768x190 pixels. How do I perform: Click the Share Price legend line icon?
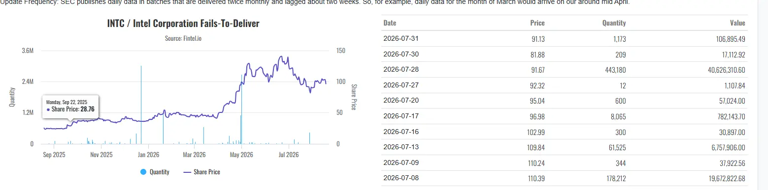point(187,172)
